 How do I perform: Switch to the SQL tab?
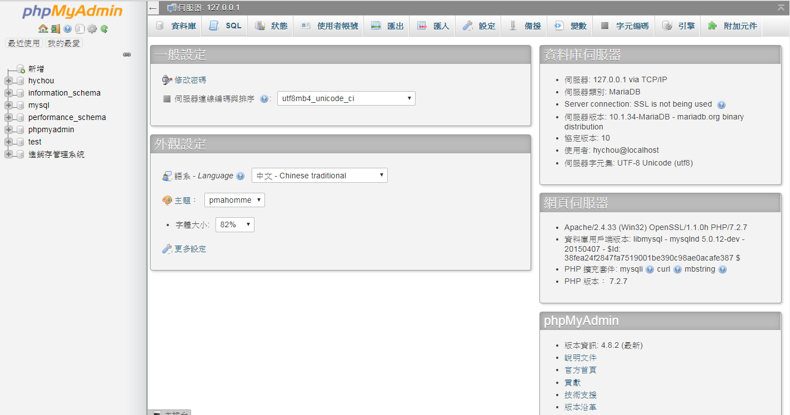(x=224, y=26)
